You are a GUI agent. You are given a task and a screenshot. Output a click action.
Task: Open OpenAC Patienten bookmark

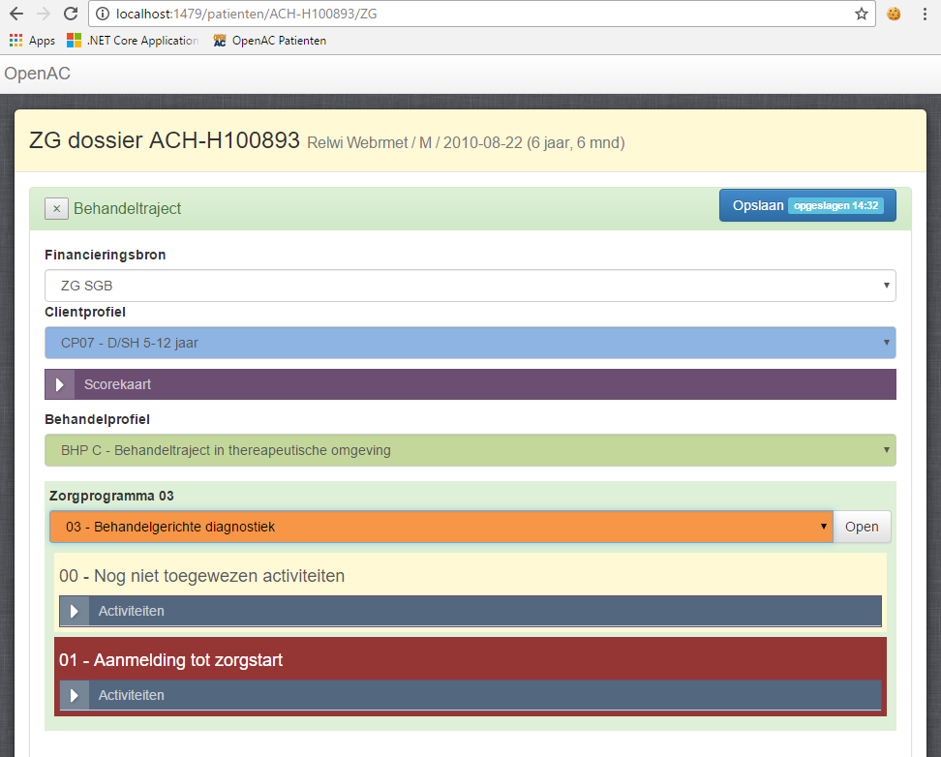pyautogui.click(x=269, y=41)
